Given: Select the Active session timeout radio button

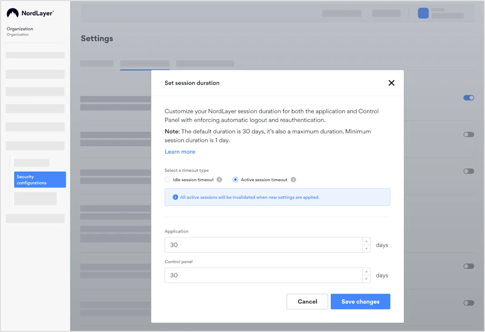Looking at the screenshot, I should coord(235,180).
